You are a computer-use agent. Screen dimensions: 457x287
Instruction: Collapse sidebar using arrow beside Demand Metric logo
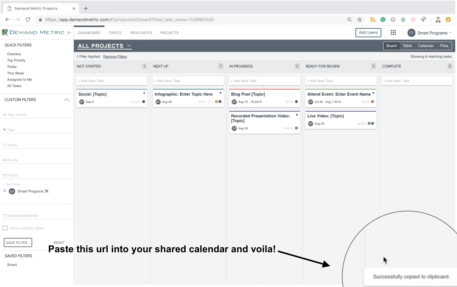tap(69, 32)
